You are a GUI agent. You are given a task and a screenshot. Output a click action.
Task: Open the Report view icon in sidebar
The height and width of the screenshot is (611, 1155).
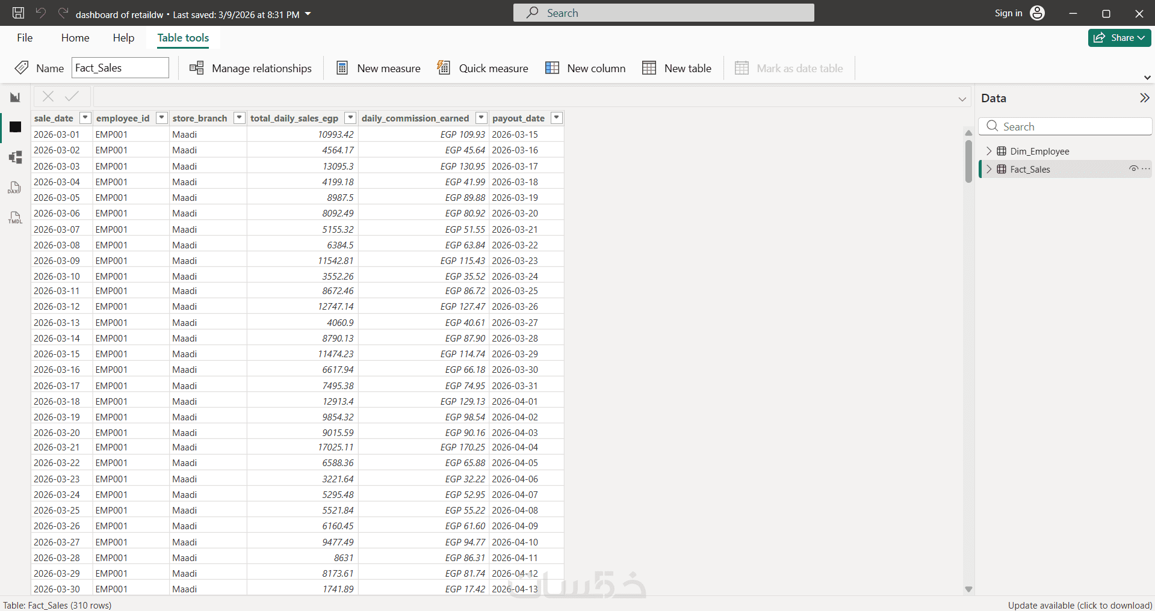[15, 97]
